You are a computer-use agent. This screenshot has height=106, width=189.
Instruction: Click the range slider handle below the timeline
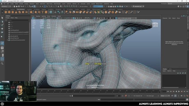tap(72, 96)
